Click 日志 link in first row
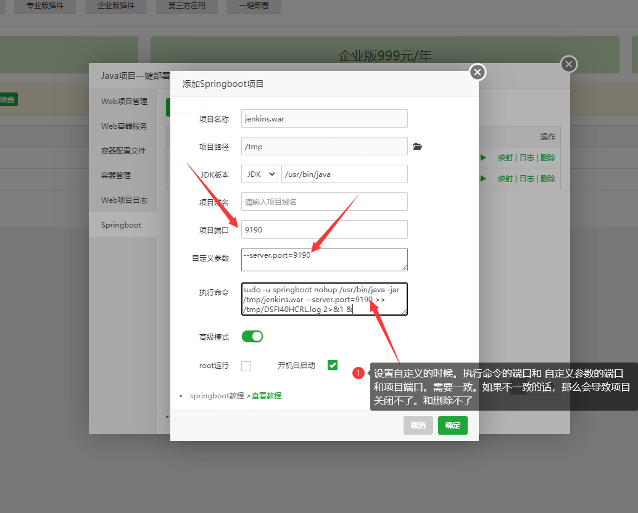Screen dimensions: 638x513 click(527, 158)
